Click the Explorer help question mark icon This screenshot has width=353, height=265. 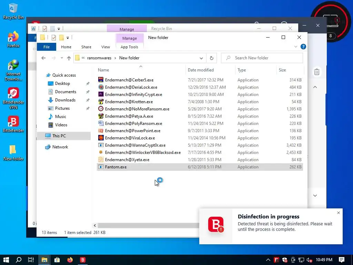[303, 47]
